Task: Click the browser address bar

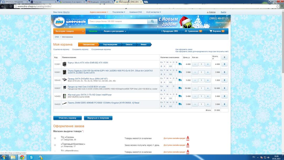Action: [x=145, y=6]
